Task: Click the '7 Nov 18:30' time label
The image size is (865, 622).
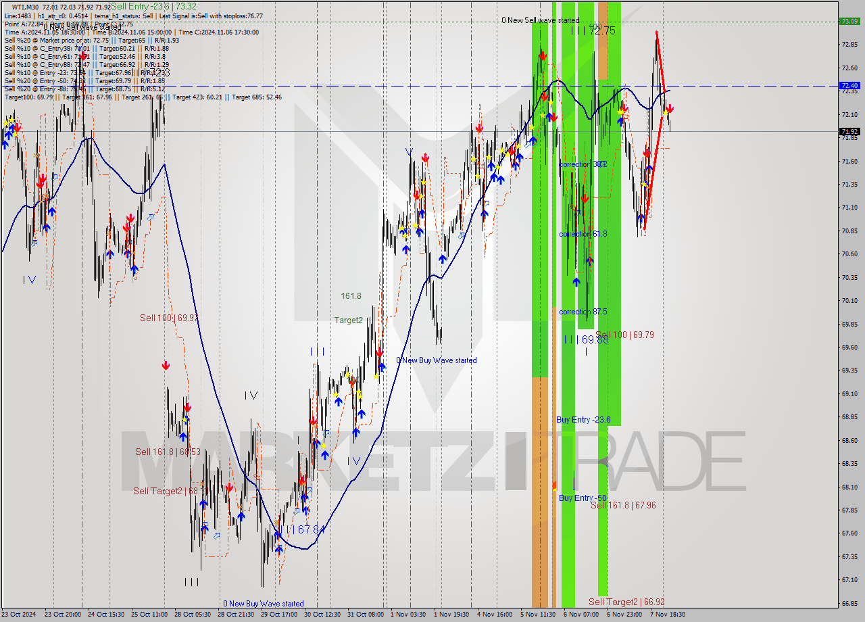Action: 668,615
